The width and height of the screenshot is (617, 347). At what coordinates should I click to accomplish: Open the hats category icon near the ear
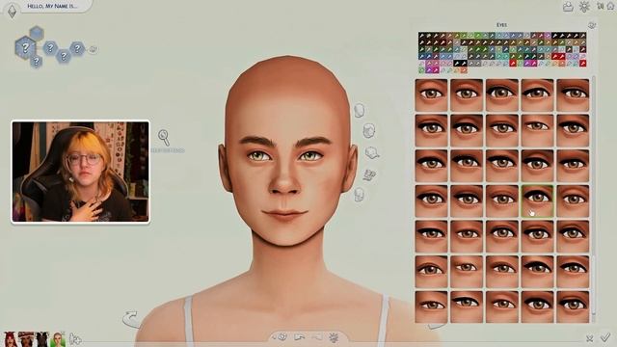click(372, 152)
